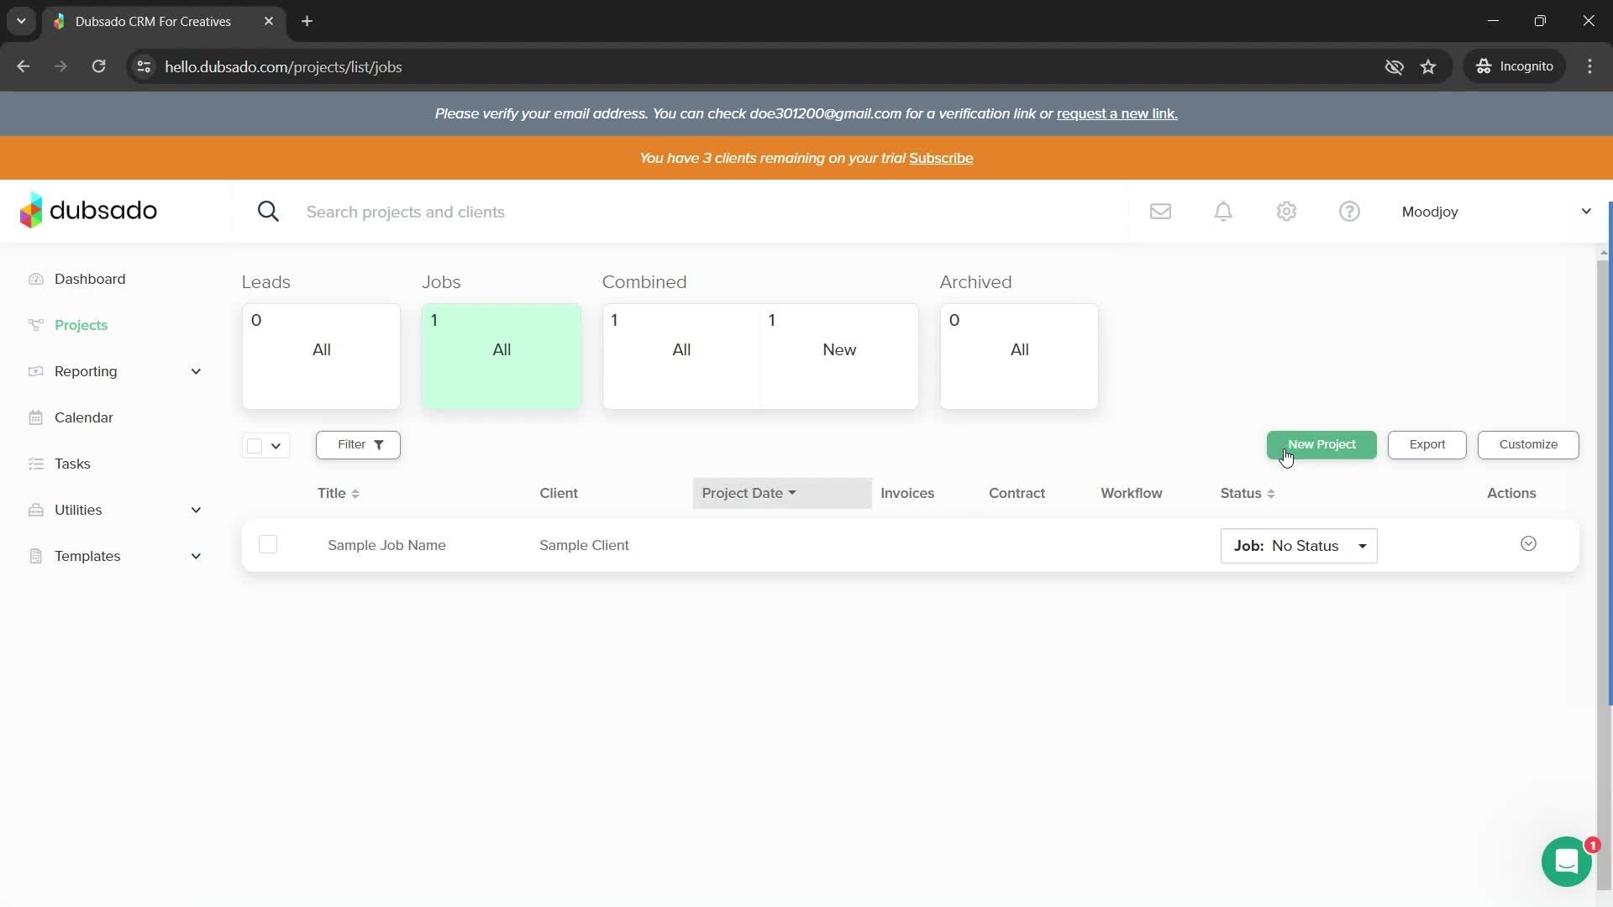
Task: Open the help question mark icon
Action: coord(1349,212)
